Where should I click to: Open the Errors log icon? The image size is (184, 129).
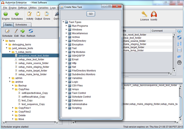coord(47,14)
